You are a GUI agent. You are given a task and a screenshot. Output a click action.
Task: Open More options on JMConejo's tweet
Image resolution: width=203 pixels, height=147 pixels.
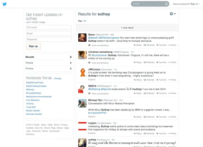tap(172, 80)
